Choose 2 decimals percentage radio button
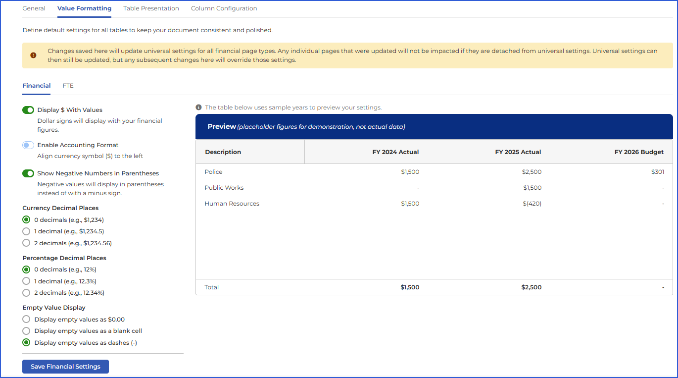 pyautogui.click(x=26, y=293)
